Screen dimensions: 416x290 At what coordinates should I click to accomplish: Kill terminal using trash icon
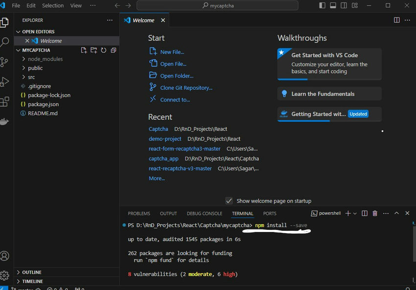tap(375, 213)
